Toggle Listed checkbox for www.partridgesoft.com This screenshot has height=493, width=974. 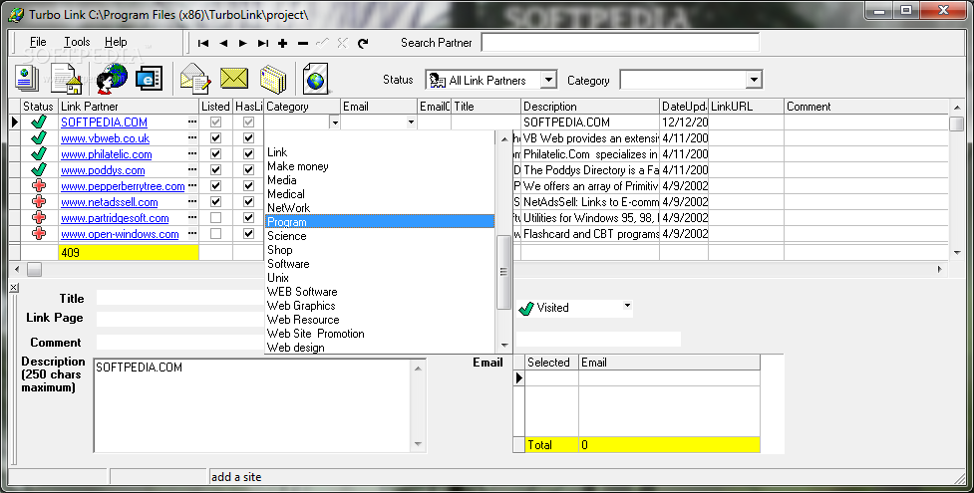click(215, 218)
